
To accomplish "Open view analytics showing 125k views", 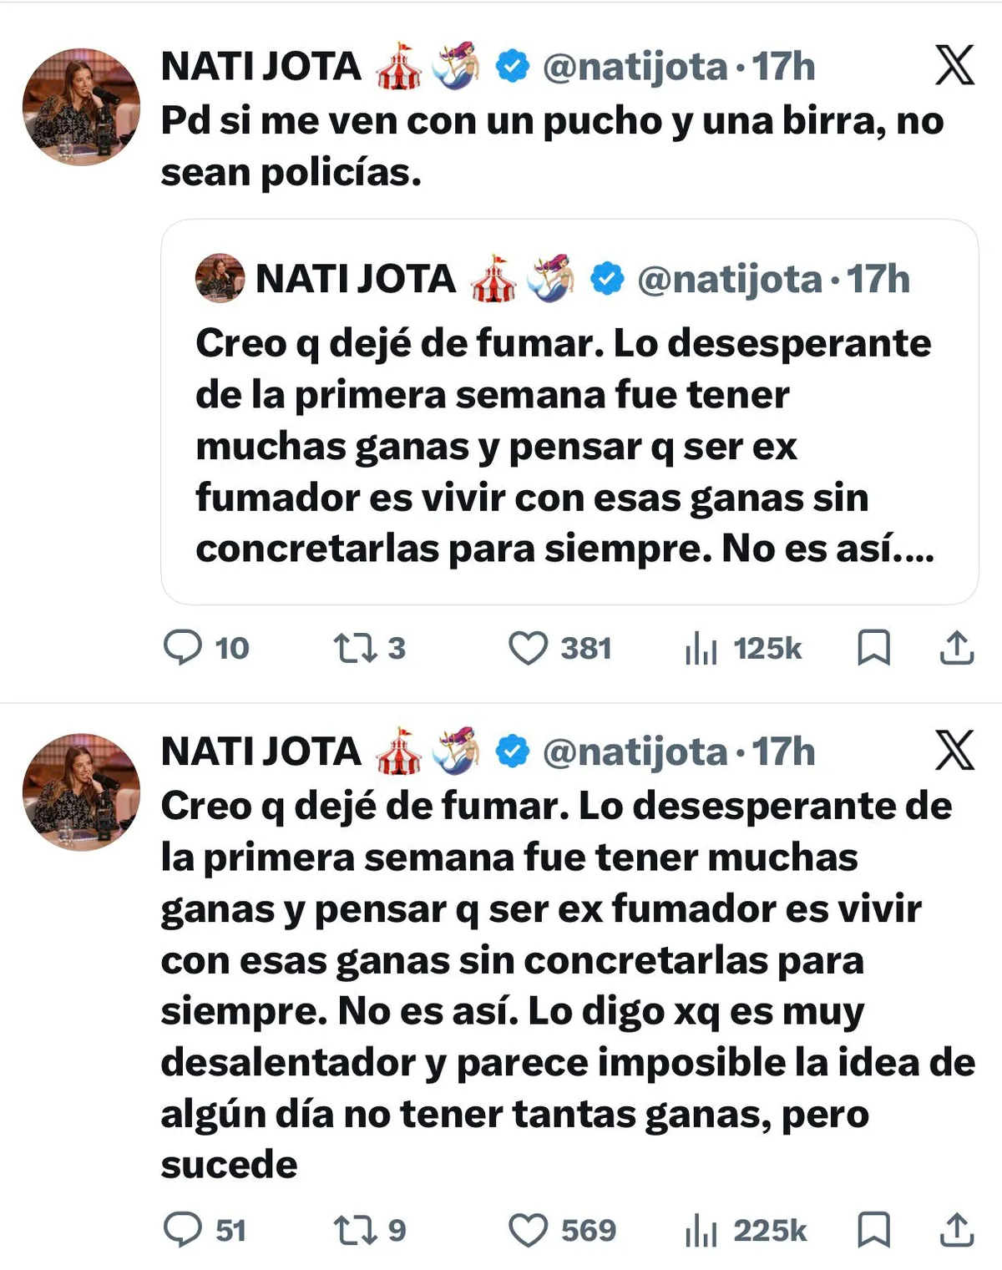I will click(x=701, y=648).
